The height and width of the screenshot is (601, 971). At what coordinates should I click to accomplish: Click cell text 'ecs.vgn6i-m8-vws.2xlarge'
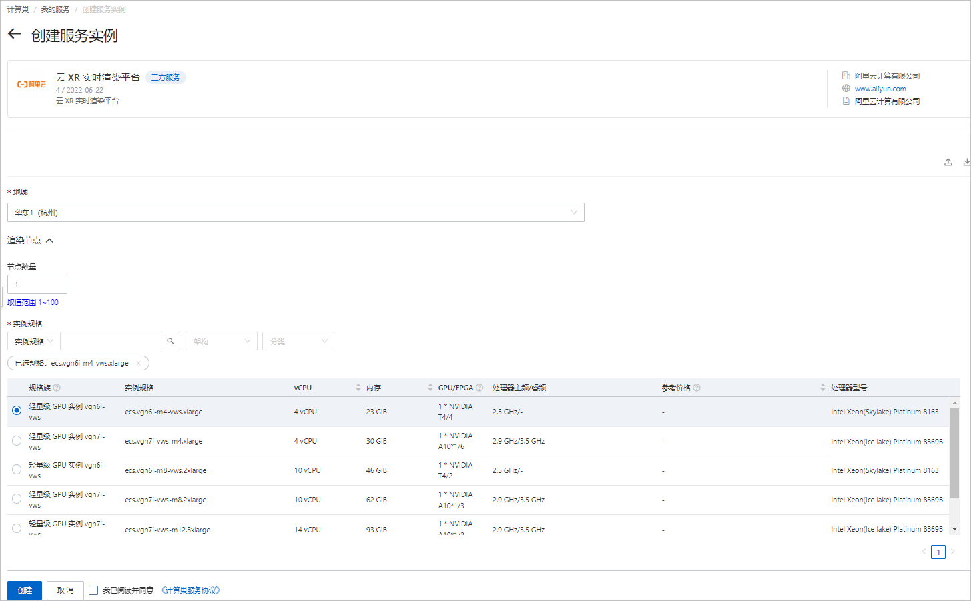click(166, 470)
